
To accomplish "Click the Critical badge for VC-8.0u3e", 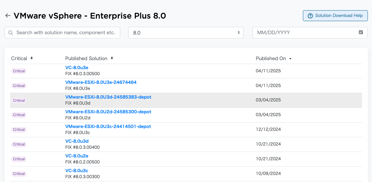I will tap(19, 71).
